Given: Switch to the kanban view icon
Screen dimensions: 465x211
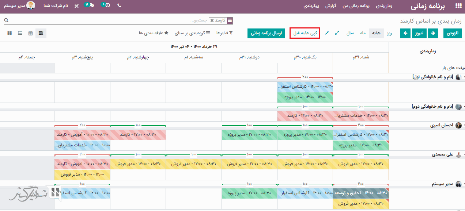Looking at the screenshot, I should (10, 33).
